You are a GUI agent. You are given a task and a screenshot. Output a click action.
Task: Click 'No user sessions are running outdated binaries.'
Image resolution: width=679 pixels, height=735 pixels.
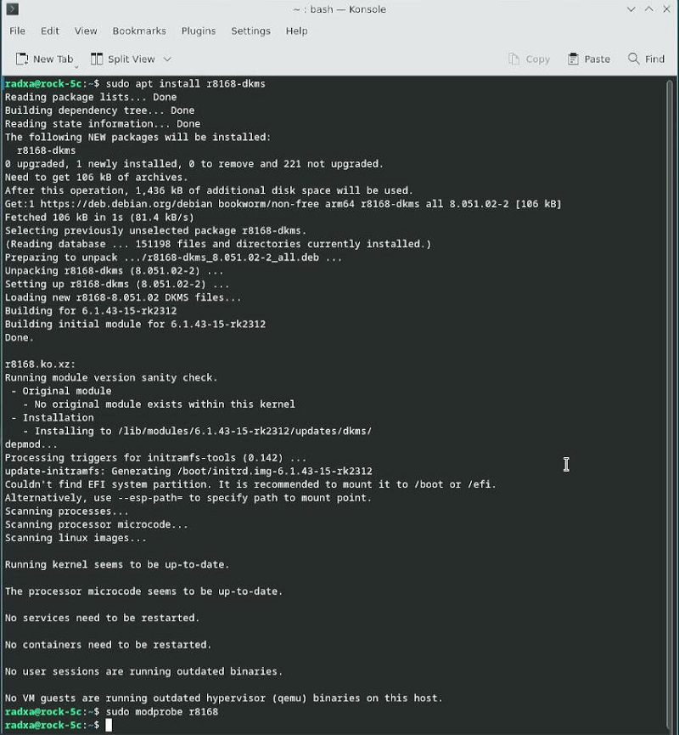pos(143,671)
